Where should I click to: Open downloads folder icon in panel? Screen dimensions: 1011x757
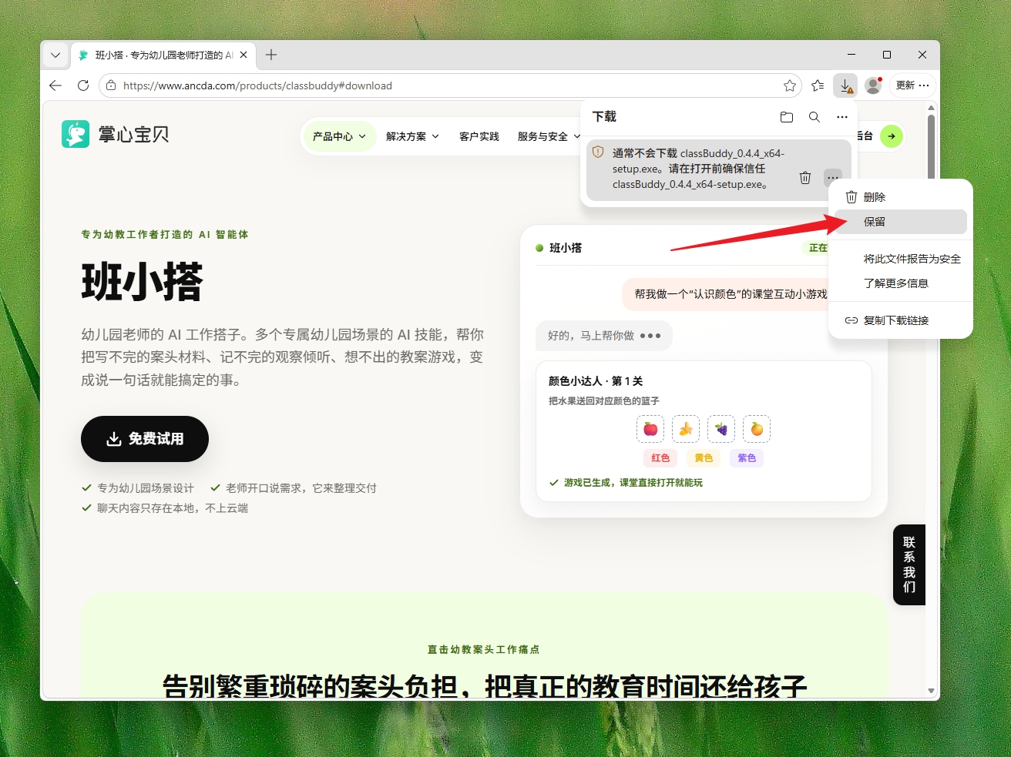[787, 117]
